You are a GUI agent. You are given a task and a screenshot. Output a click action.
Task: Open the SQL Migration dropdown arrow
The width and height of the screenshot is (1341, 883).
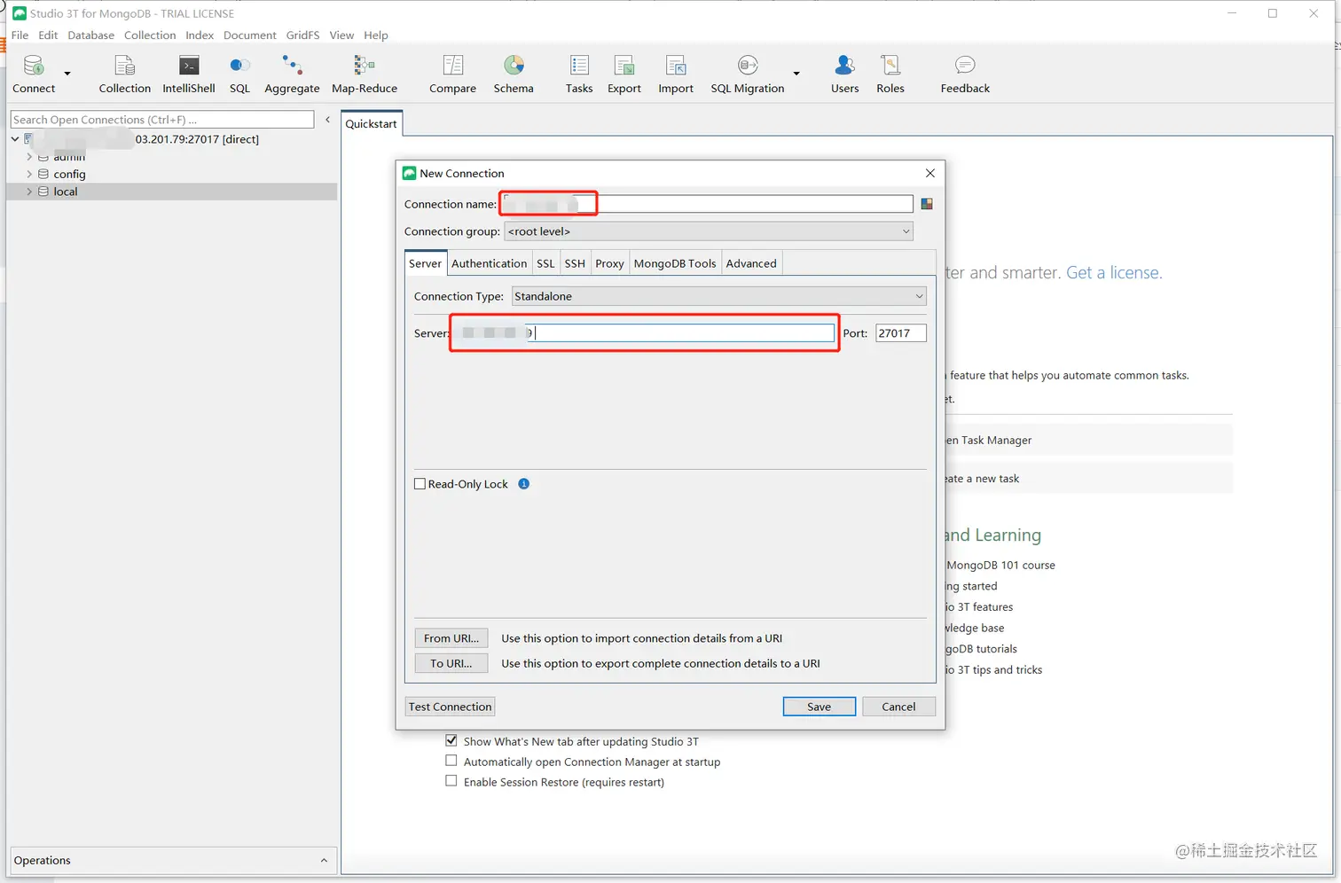[x=796, y=74]
